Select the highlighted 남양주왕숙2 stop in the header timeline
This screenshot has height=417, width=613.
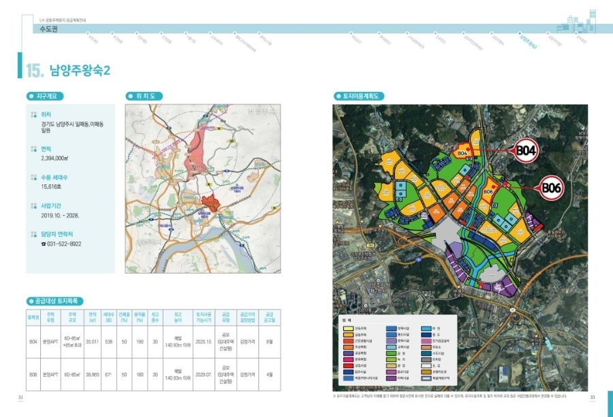528,40
